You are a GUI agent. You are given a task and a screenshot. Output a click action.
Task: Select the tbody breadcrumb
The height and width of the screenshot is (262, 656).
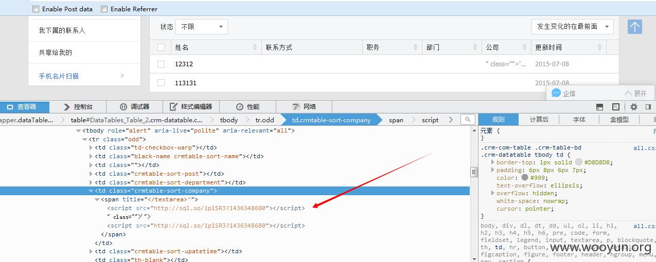point(229,120)
